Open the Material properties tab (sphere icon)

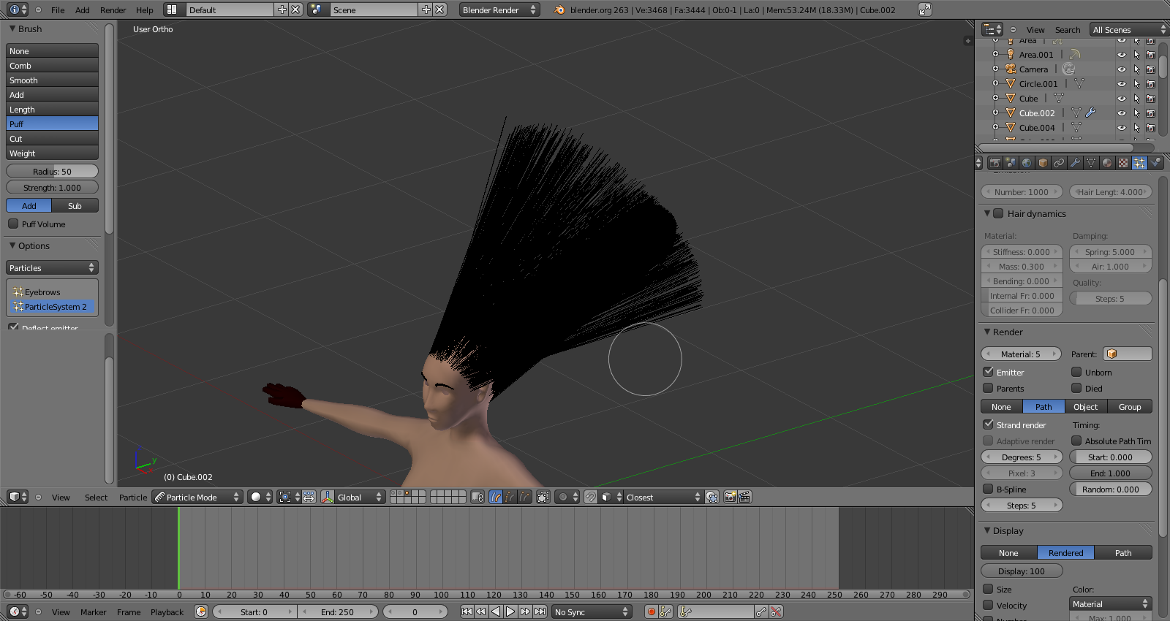coord(1107,163)
